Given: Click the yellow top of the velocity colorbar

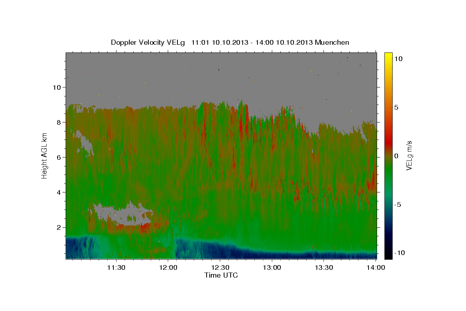Looking at the screenshot, I should tap(388, 58).
